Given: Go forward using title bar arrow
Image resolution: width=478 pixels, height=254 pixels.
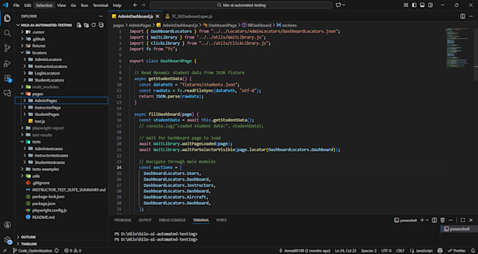Looking at the screenshot, I should tap(143, 5).
